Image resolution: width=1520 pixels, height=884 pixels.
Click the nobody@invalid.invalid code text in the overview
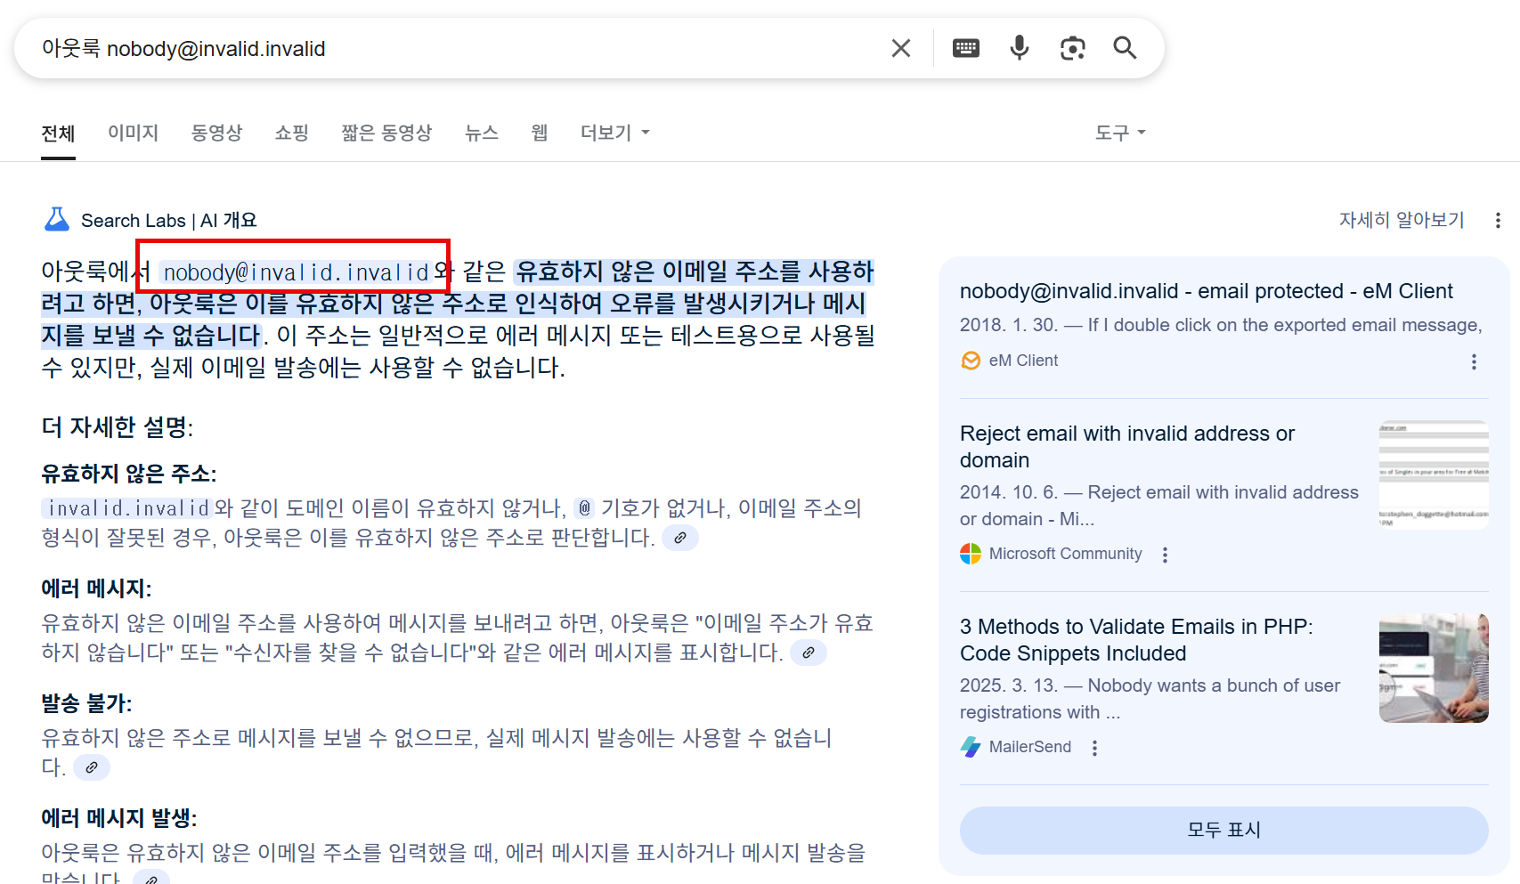[x=297, y=272]
